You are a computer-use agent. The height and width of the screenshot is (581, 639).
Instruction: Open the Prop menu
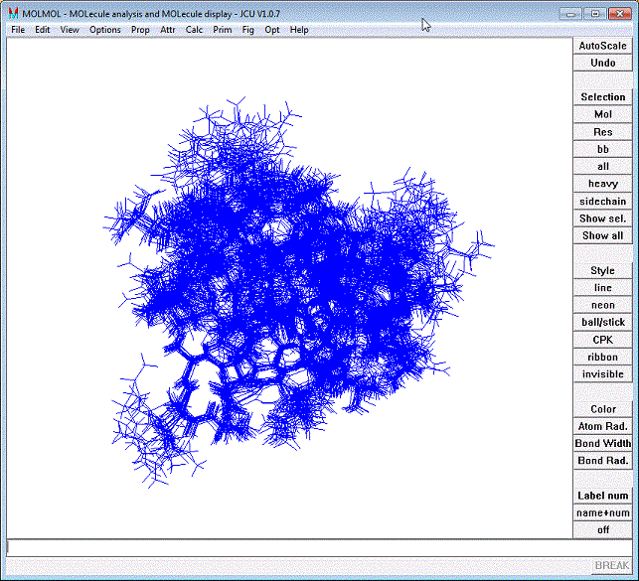click(x=140, y=30)
